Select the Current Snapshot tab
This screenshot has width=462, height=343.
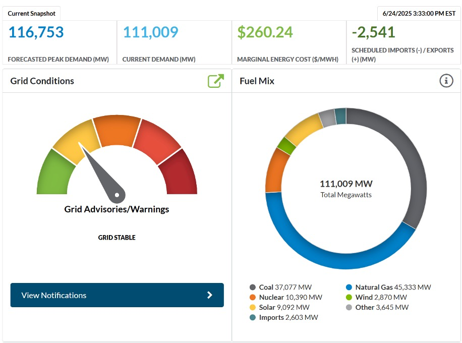click(x=32, y=14)
